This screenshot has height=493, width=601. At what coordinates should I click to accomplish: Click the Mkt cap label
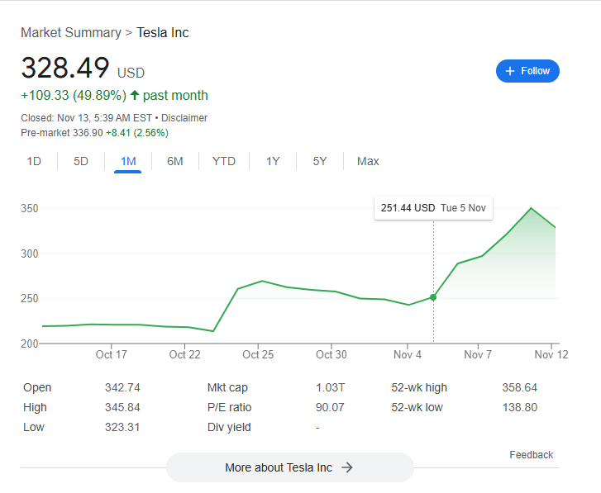[227, 387]
